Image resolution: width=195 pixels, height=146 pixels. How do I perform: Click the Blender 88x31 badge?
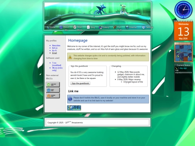coord(53,96)
